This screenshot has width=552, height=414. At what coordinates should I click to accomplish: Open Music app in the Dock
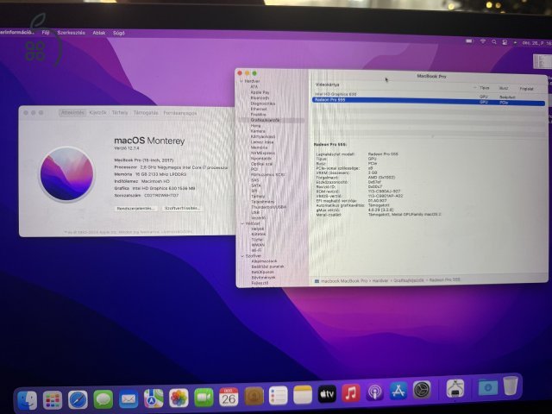click(351, 393)
